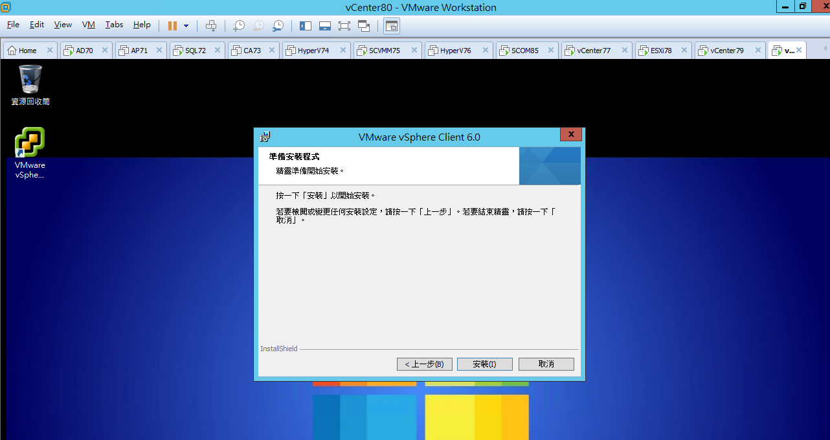Screen dimensions: 830x440
Task: Switch to Unity mode icon
Action: (x=364, y=26)
